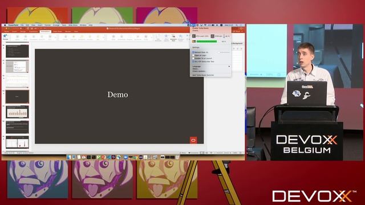
Task: Click the battery icon in the macOS menu bar
Action: tap(213, 25)
